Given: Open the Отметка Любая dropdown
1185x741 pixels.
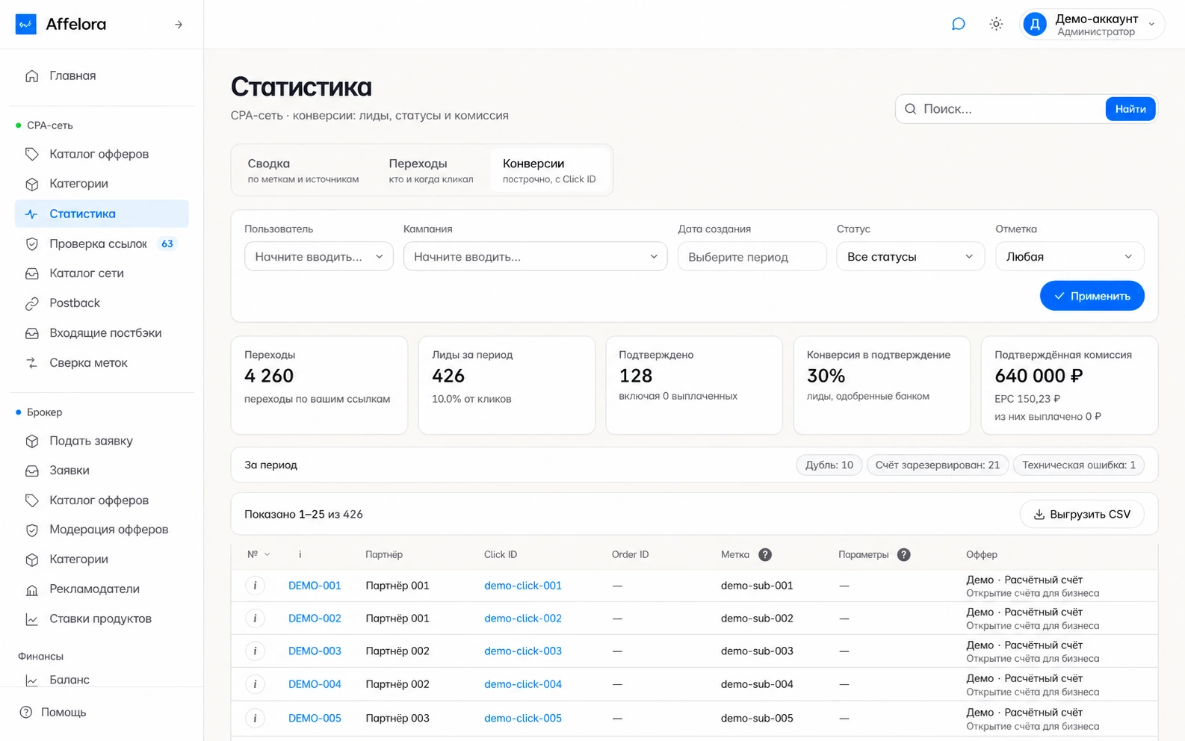Looking at the screenshot, I should (1069, 256).
